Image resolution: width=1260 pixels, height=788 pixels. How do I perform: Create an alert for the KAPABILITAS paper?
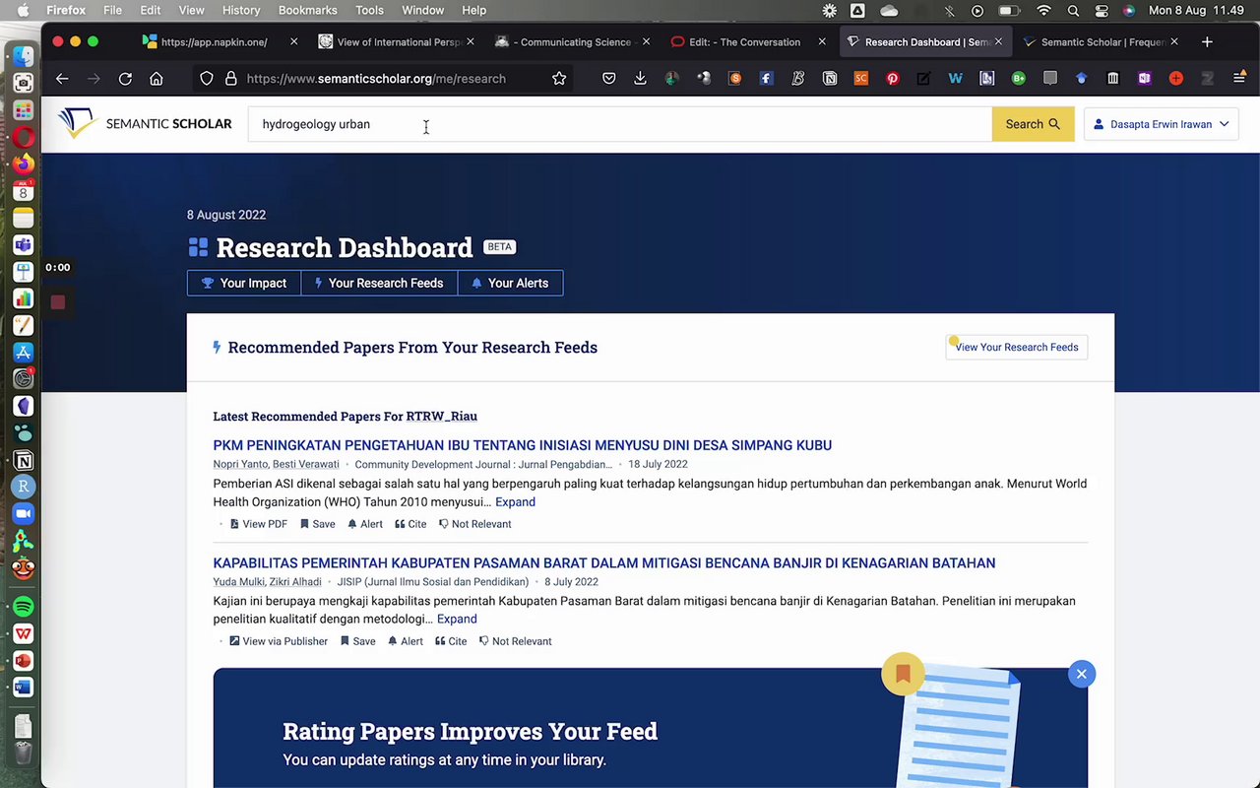pyautogui.click(x=406, y=641)
